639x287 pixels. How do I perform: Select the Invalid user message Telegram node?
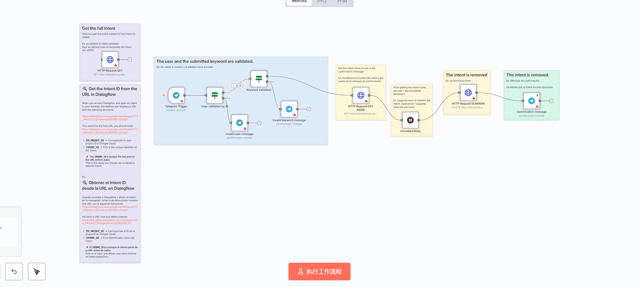pos(240,123)
